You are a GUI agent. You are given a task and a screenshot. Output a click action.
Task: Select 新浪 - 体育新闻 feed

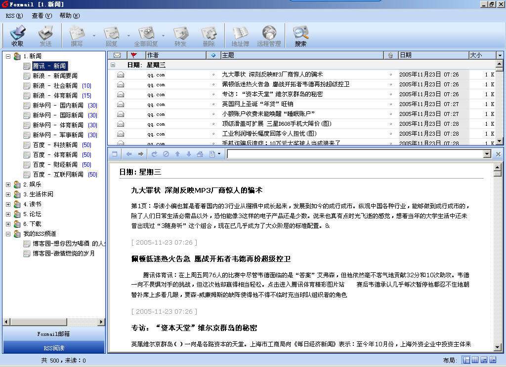pos(55,96)
